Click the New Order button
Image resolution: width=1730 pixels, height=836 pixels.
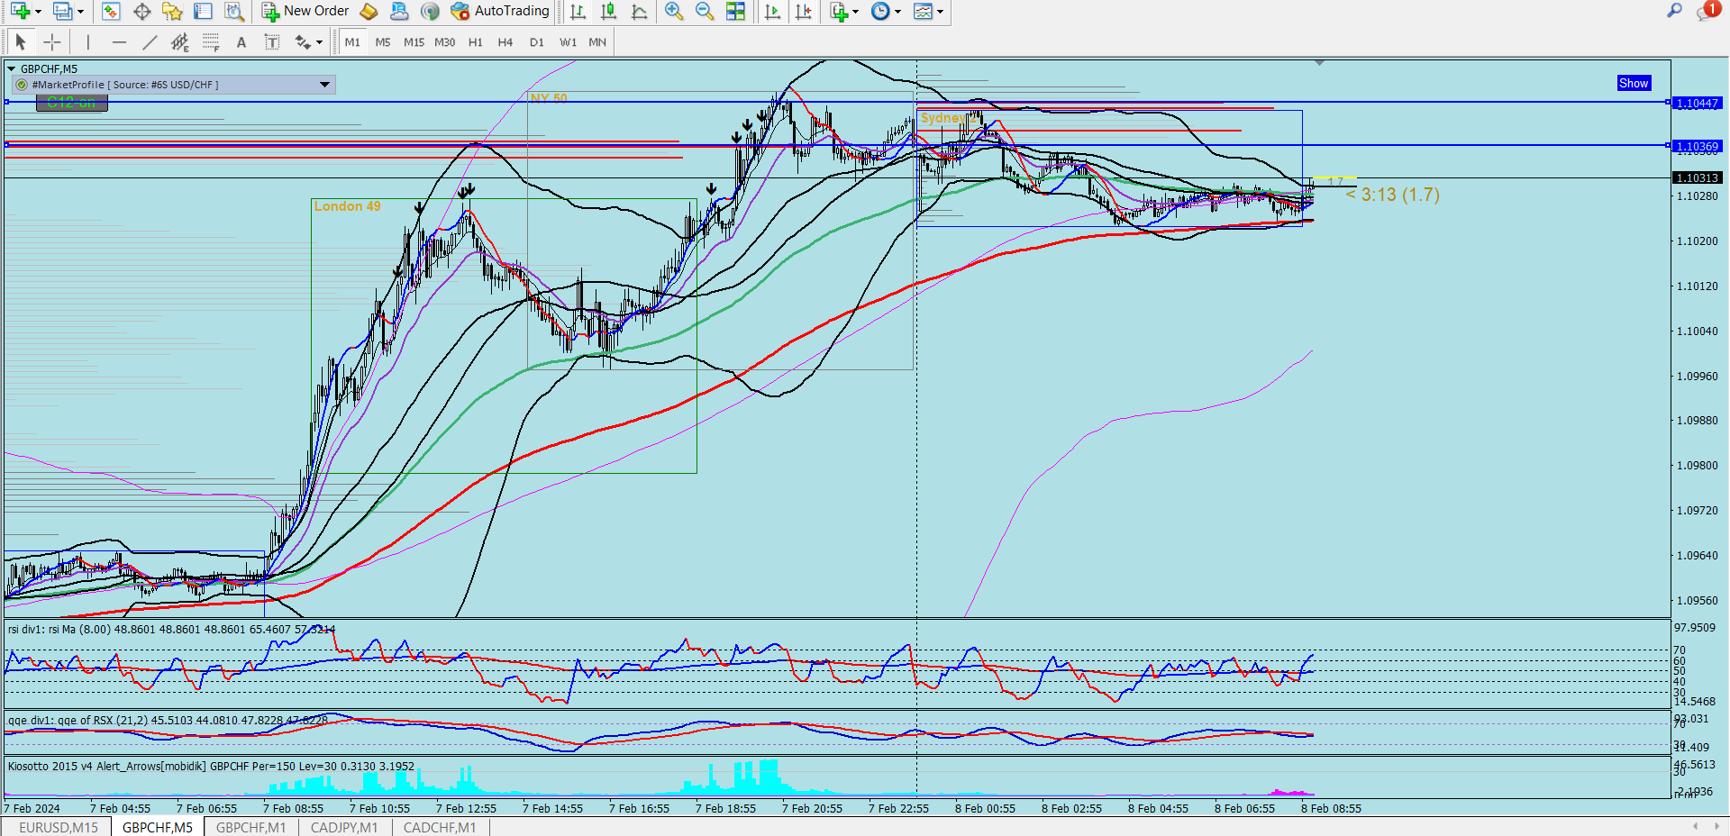pos(305,11)
